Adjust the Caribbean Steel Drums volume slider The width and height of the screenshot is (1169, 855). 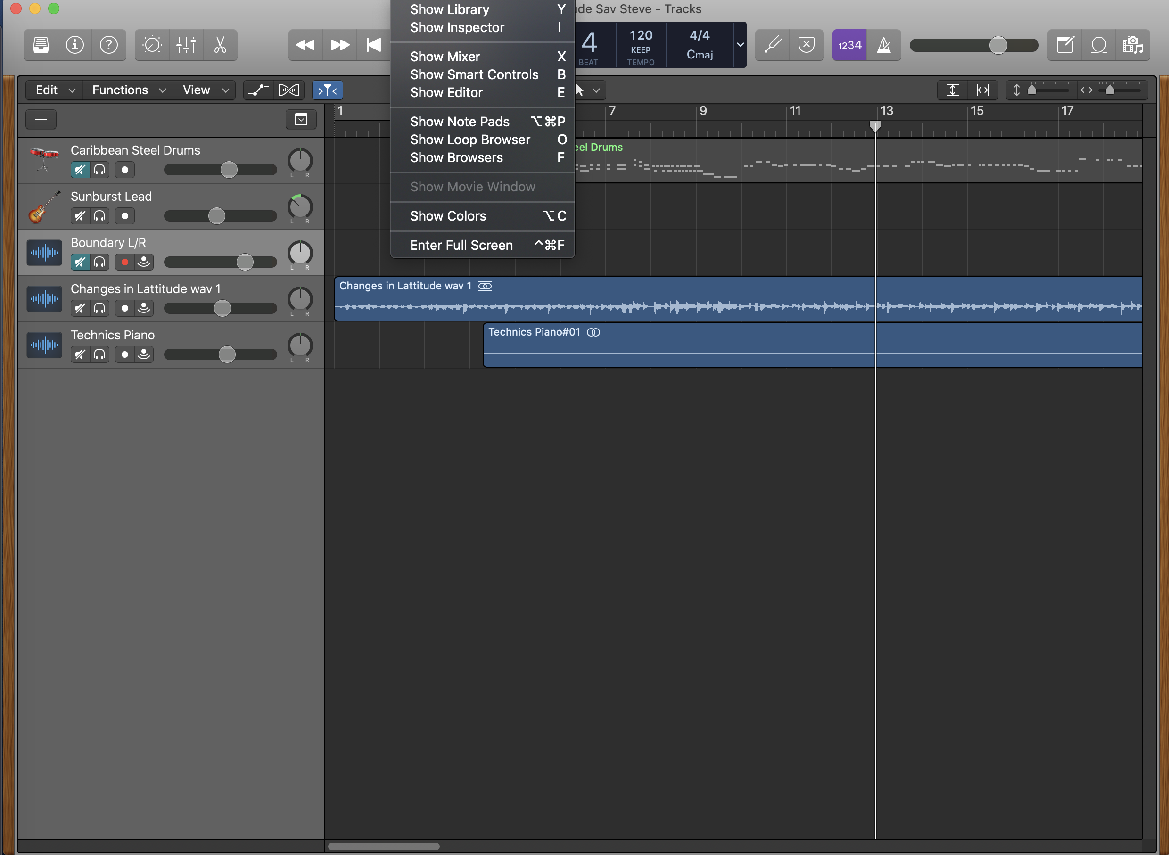tap(229, 170)
